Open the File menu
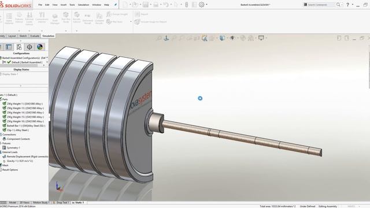 tap(40, 5)
